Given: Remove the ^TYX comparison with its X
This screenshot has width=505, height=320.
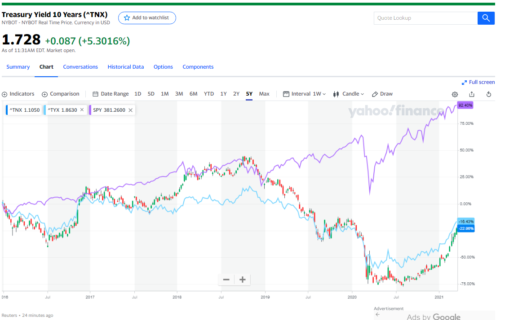Looking at the screenshot, I should pos(82,110).
